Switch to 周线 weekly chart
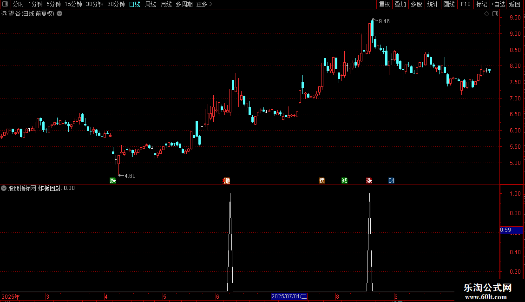The height and width of the screenshot is (302, 525). (x=151, y=4)
